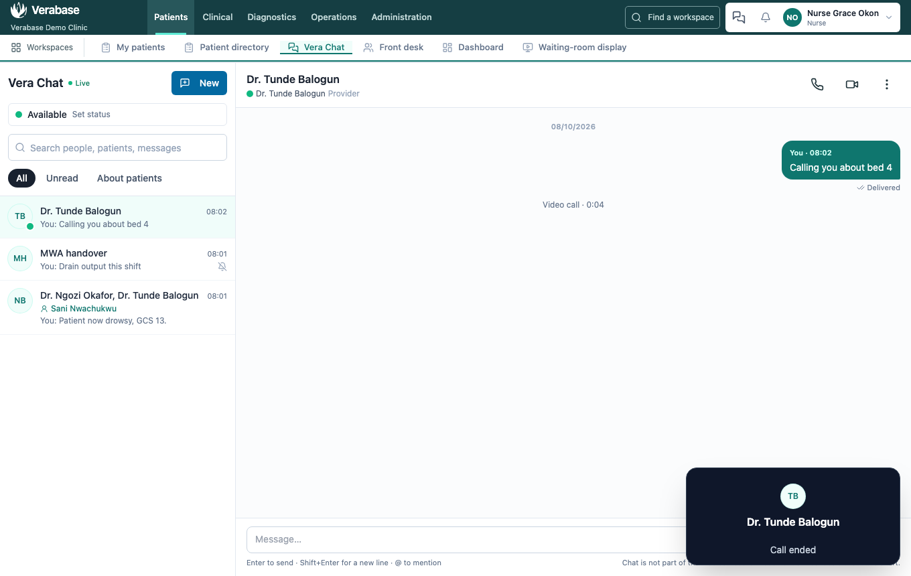The image size is (911, 576).
Task: Click the MH avatar for MWA handover
Action: tap(20, 259)
